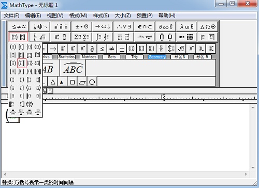Click the right arrow symbol on small bar
Screen dimensions: 259x188
[53, 49]
